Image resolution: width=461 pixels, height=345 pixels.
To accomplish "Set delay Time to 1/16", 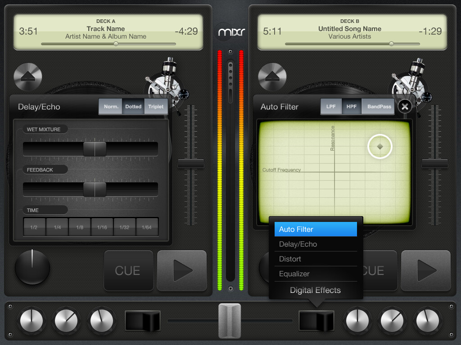I will 102,227.
